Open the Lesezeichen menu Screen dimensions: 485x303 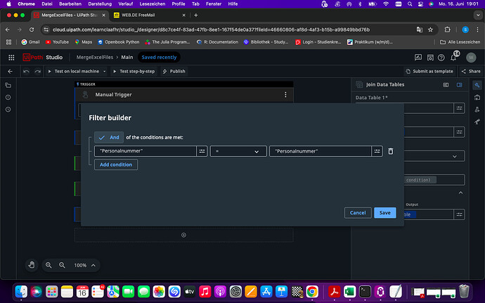pos(153,4)
